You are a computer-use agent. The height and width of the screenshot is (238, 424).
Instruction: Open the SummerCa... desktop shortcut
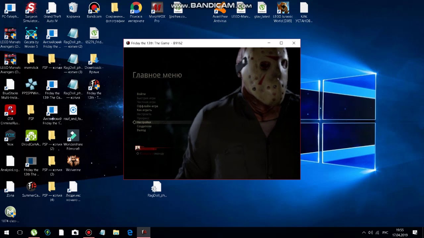pos(31,189)
